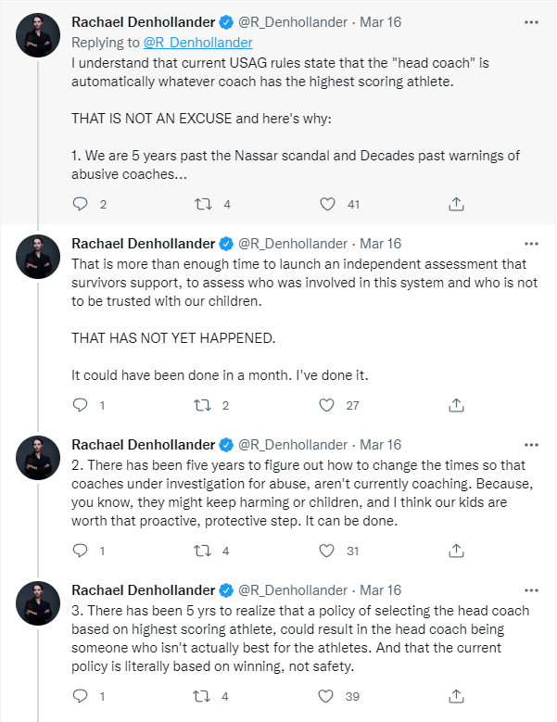Open more options on independent assessment tweet
This screenshot has width=557, height=722.
531,244
